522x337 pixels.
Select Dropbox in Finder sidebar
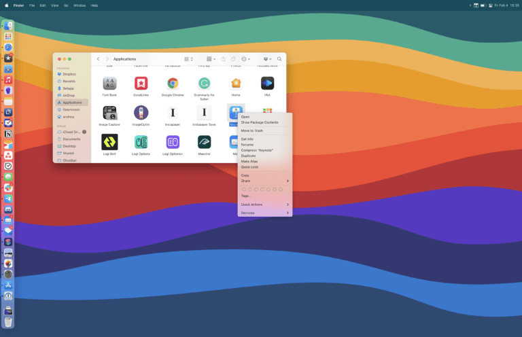(72, 74)
